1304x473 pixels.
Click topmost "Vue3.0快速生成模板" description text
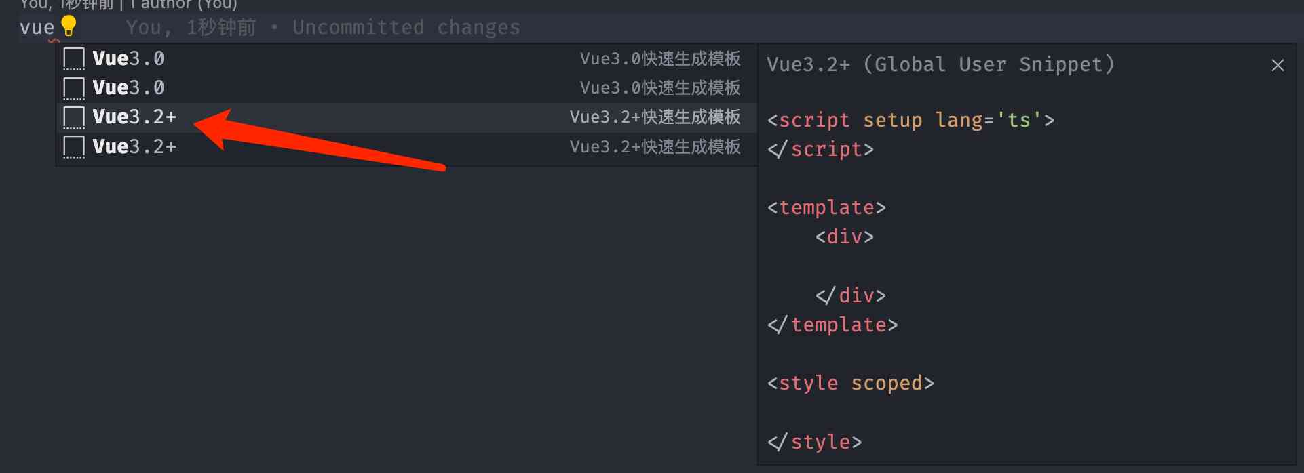click(x=659, y=59)
